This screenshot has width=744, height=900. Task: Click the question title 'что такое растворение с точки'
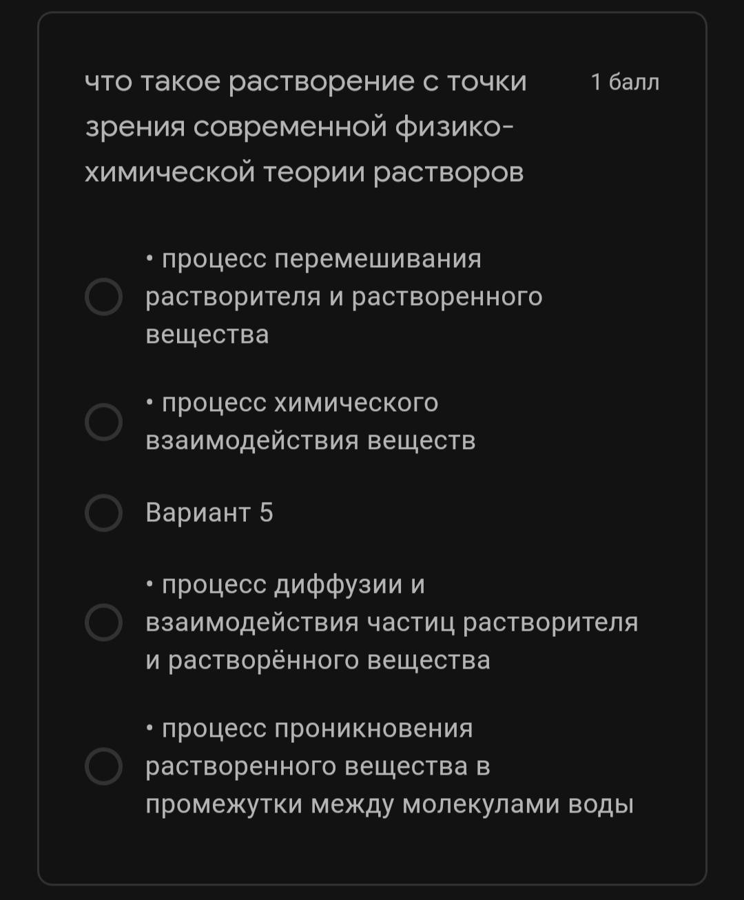pyautogui.click(x=306, y=82)
